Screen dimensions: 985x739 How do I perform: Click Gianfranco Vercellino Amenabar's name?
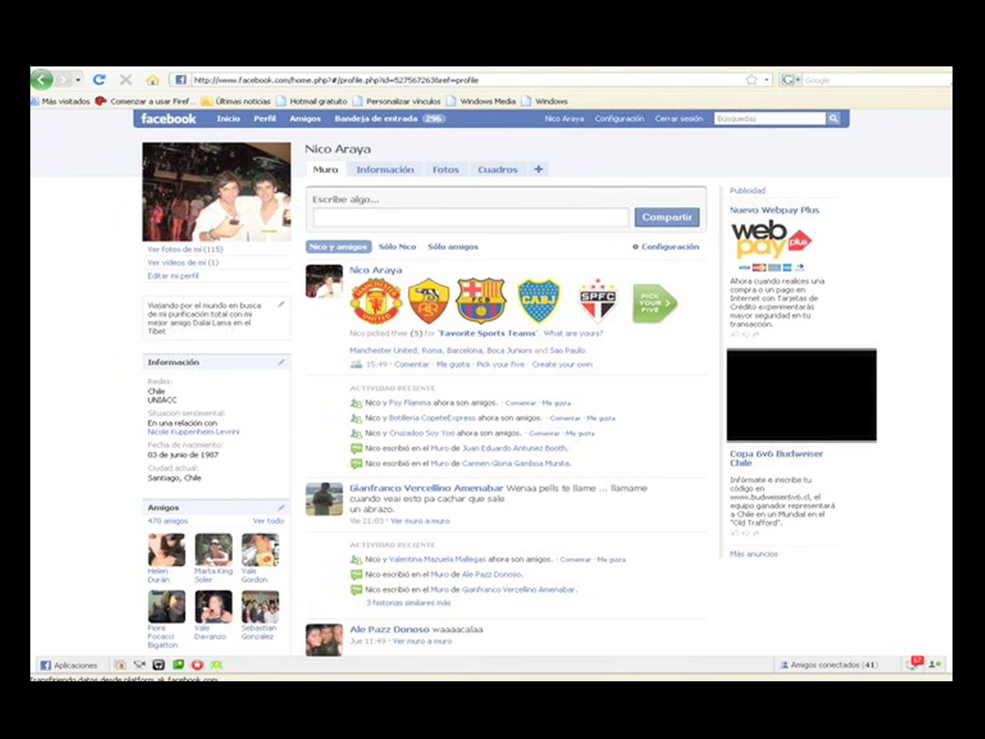(x=426, y=488)
